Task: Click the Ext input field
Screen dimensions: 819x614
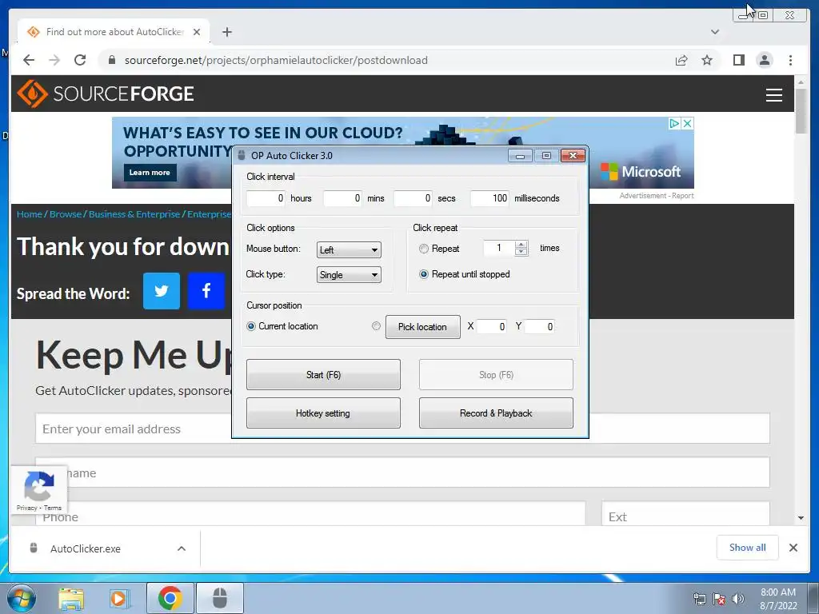Action: pyautogui.click(x=685, y=516)
